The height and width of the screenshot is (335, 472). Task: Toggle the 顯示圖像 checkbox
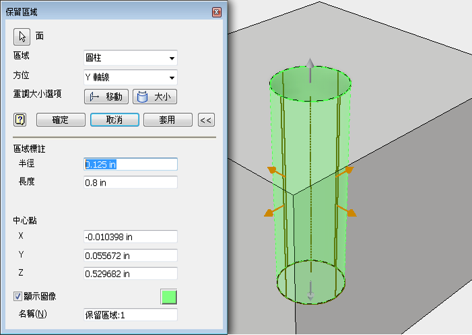(18, 296)
